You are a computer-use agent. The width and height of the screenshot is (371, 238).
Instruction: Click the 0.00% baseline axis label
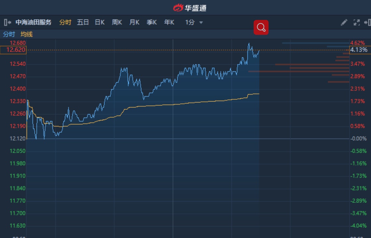point(358,138)
